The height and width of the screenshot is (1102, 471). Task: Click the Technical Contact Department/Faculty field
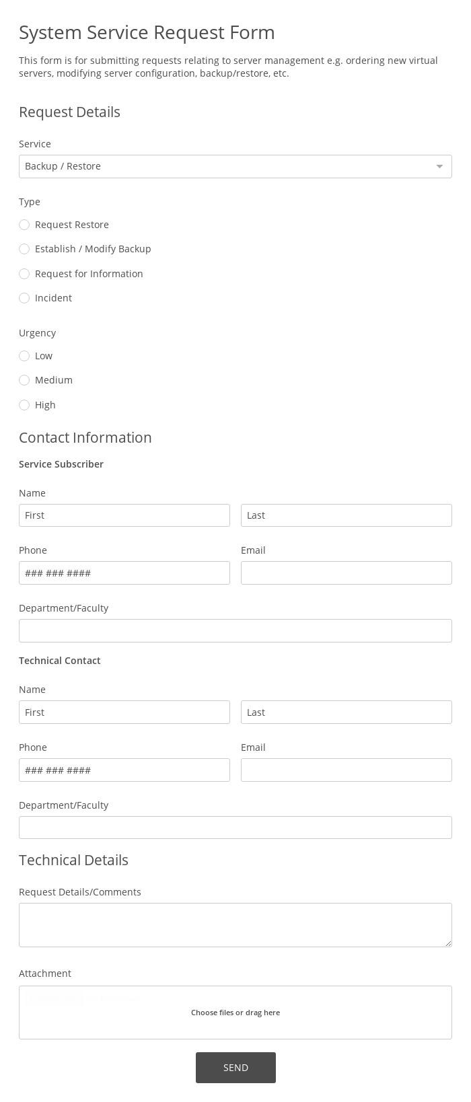(235, 828)
